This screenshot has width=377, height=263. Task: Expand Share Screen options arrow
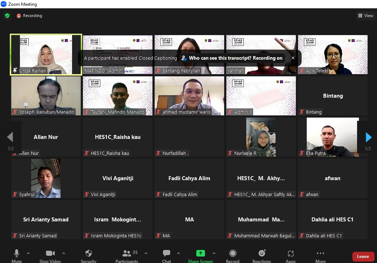[x=214, y=253]
